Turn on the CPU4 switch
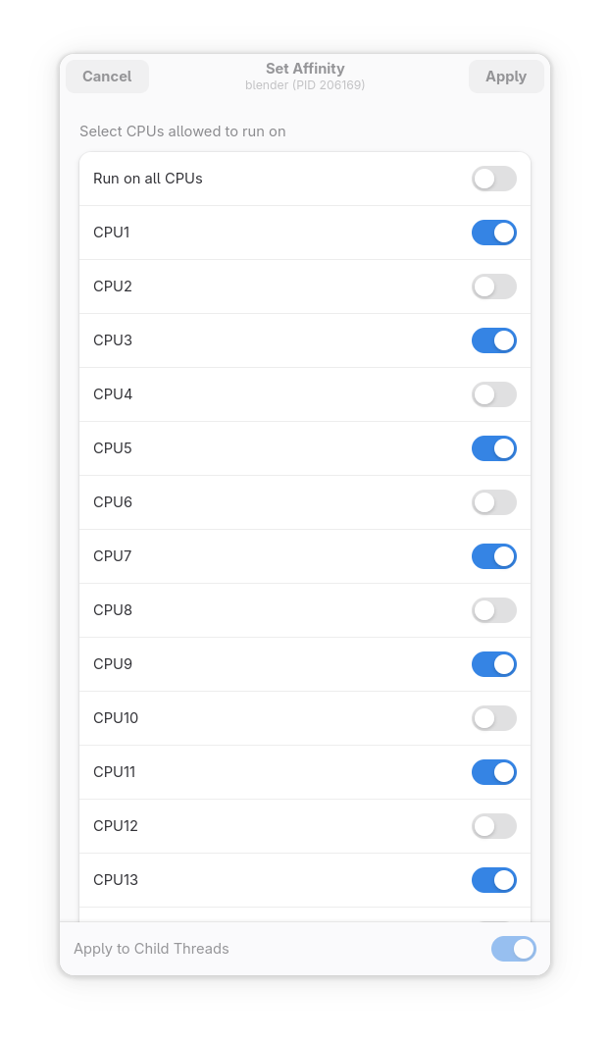This screenshot has height=1041, width=610. (x=493, y=394)
